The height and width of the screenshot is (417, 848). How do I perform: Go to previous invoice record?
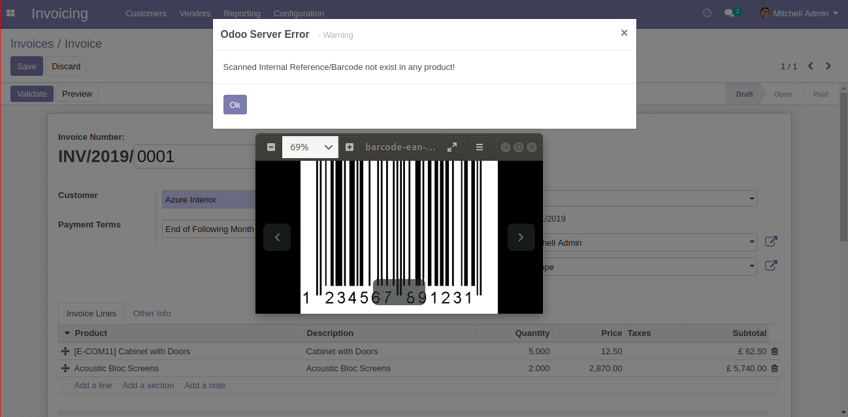point(810,66)
